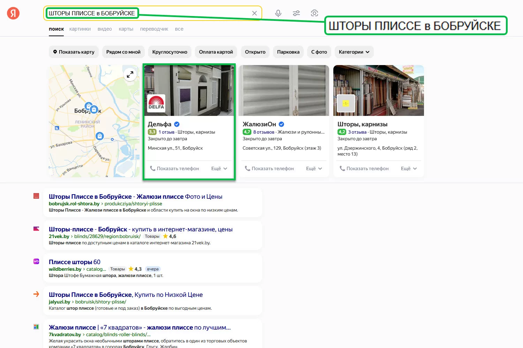Open search settings sliders icon
The width and height of the screenshot is (523, 348).
296,13
